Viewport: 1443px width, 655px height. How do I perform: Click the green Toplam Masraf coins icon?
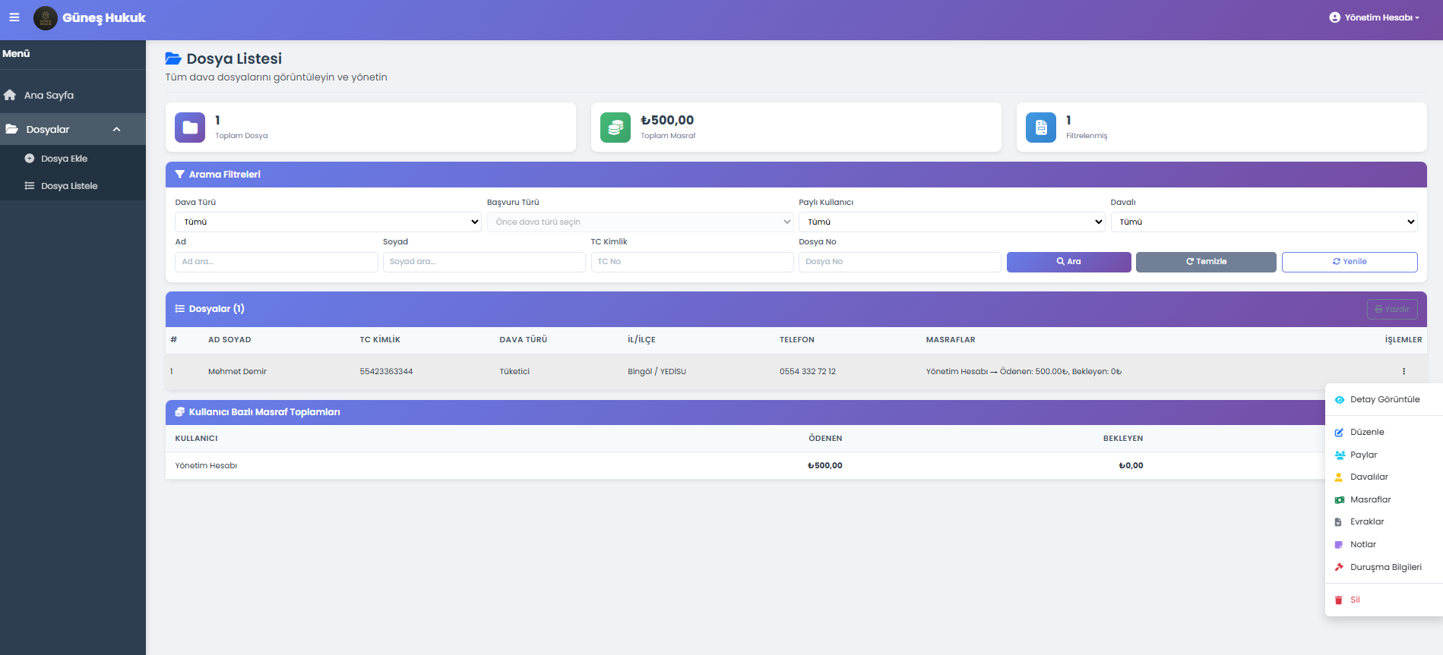[x=615, y=128]
